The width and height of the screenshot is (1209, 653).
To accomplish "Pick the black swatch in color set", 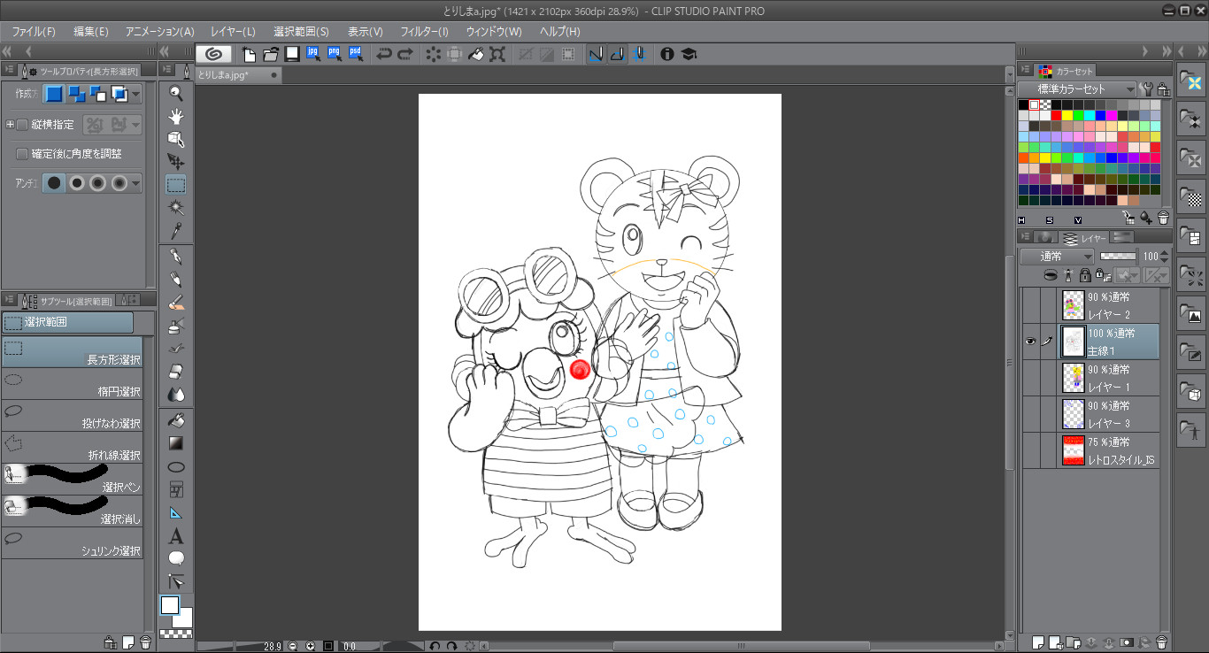I will tap(1023, 104).
